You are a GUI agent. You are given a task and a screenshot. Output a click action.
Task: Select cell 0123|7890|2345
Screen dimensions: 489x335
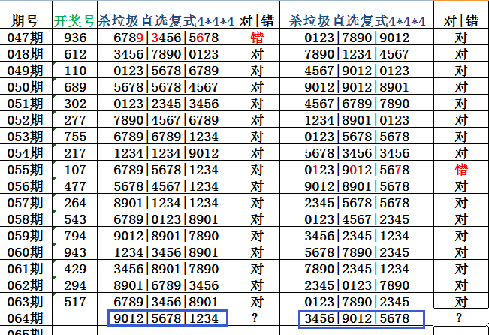pos(357,302)
